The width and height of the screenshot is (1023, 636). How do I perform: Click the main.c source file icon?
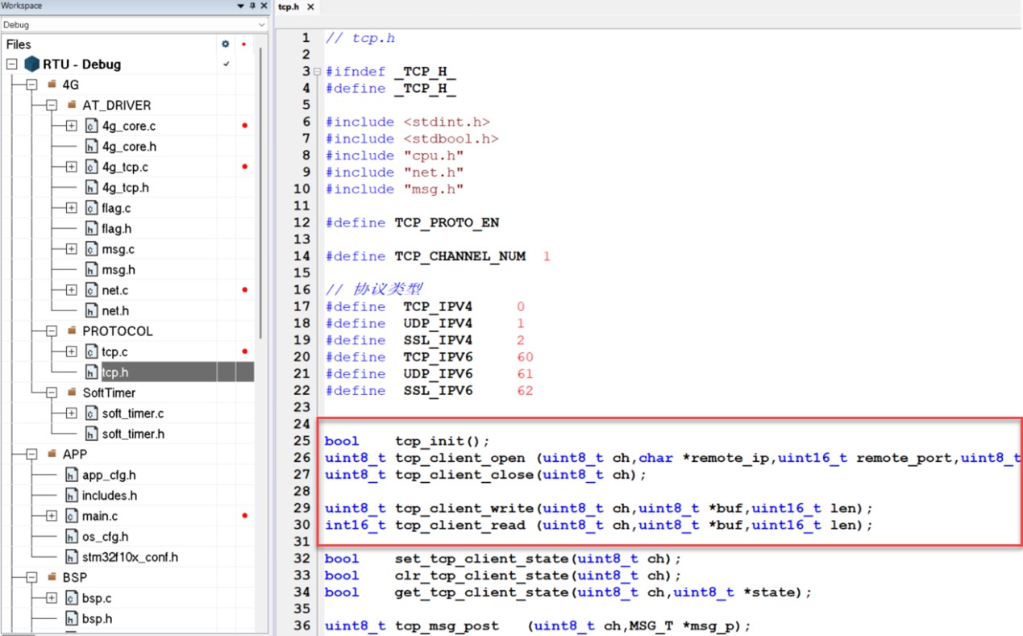pos(72,516)
